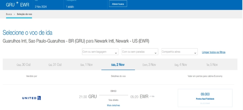The width and height of the screenshot is (243, 110).
Task: Choose the Sex, 1 Nov date tab
Action: [86, 65]
